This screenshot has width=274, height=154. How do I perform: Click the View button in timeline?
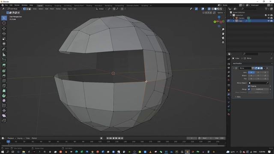28,138
